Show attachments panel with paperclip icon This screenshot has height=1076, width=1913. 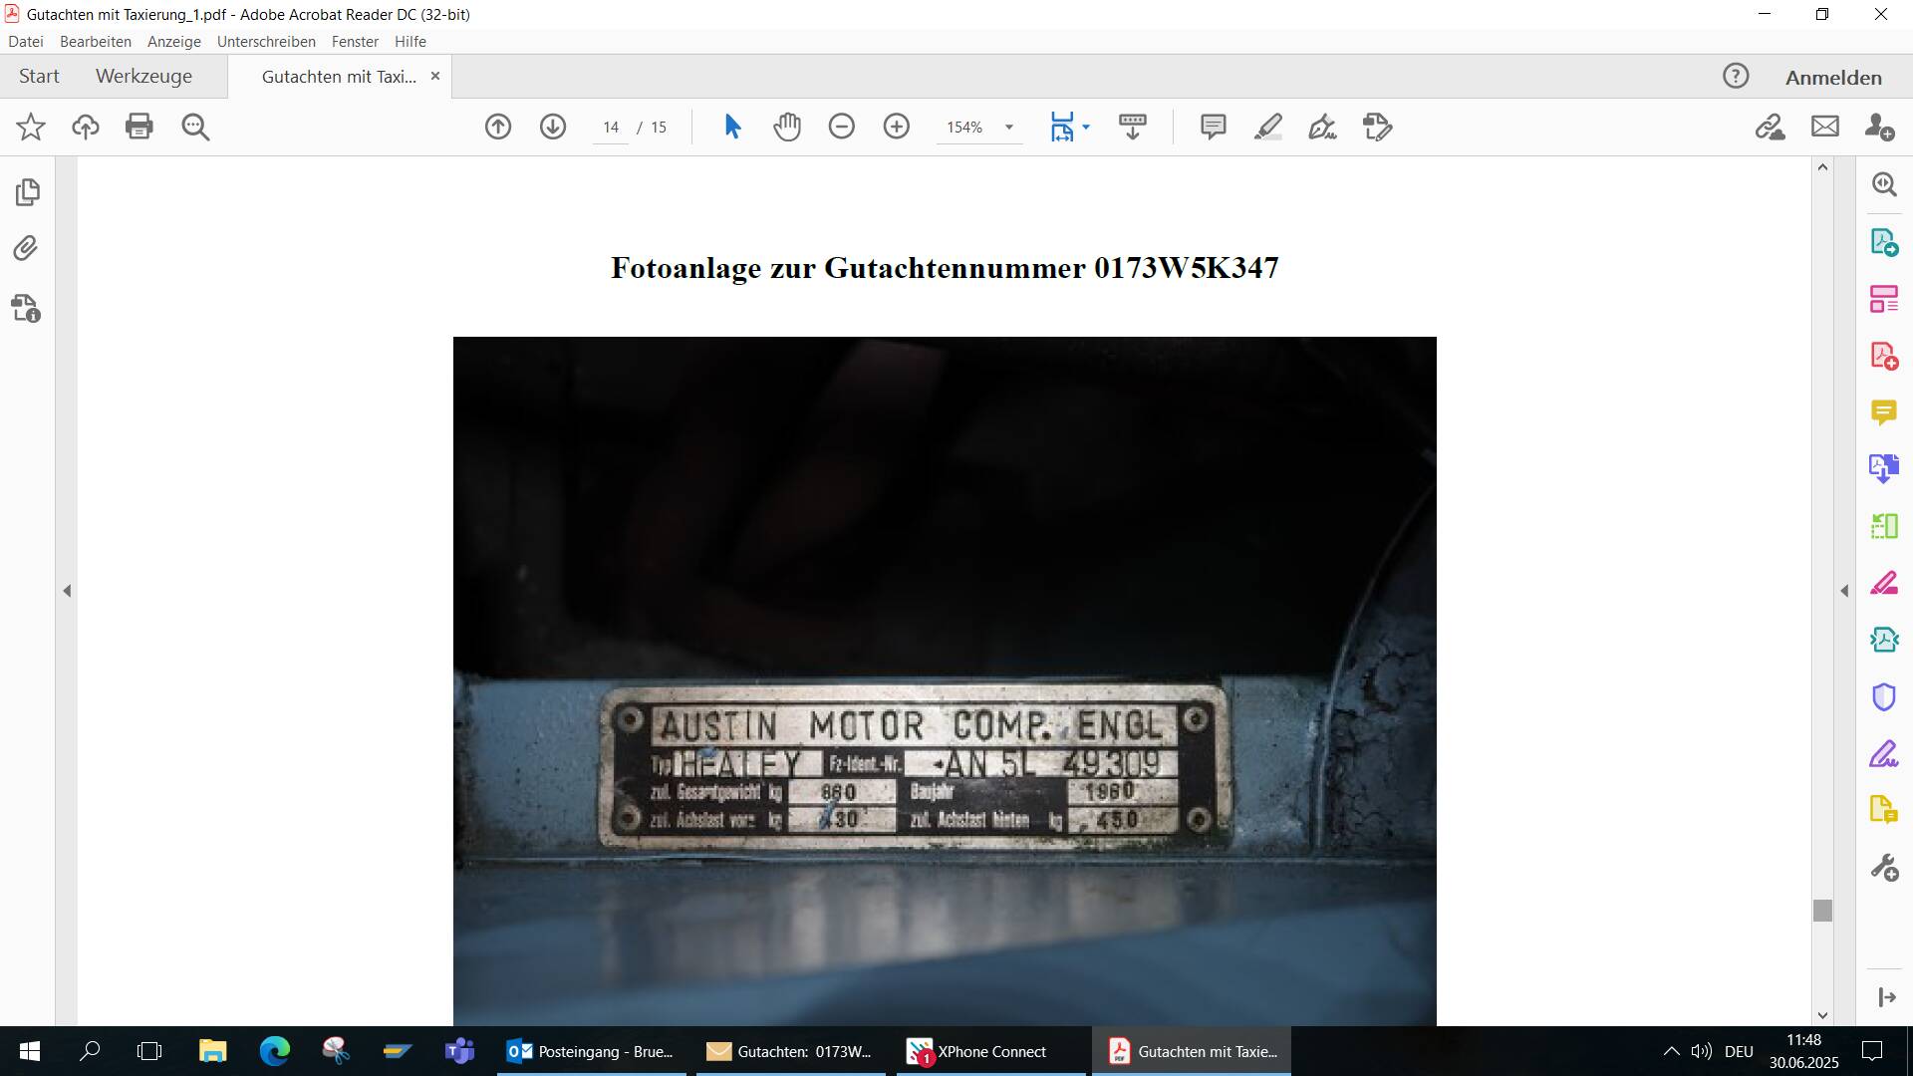point(26,248)
